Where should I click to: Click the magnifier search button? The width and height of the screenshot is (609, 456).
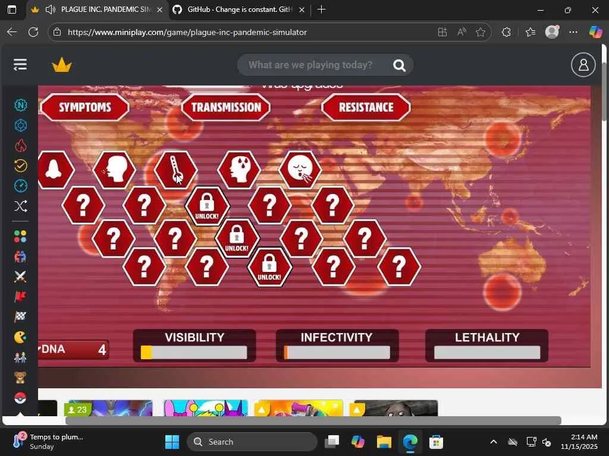click(x=399, y=65)
